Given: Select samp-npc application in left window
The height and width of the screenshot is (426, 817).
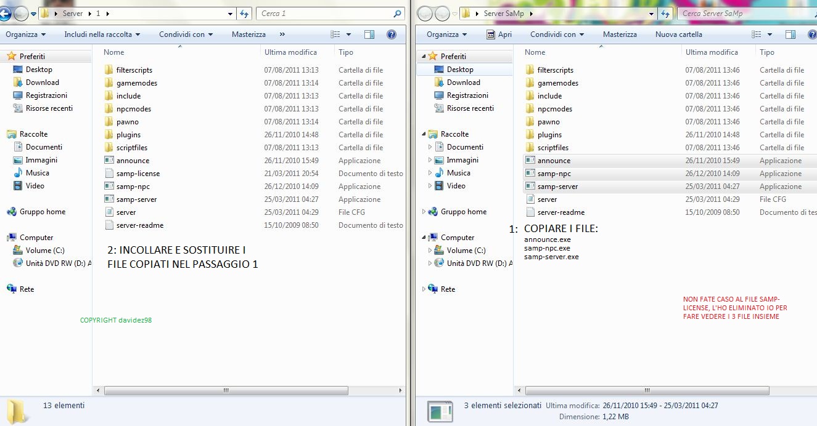Looking at the screenshot, I should coord(133,187).
